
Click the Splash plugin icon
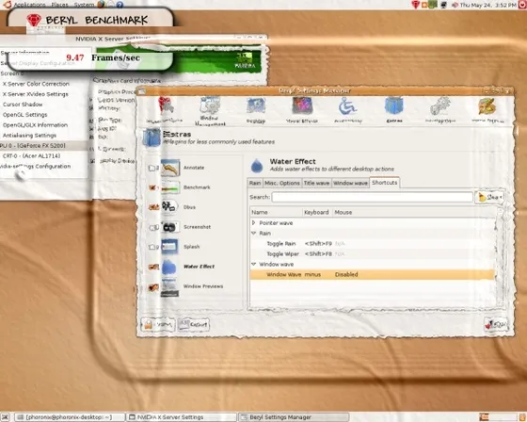point(170,247)
